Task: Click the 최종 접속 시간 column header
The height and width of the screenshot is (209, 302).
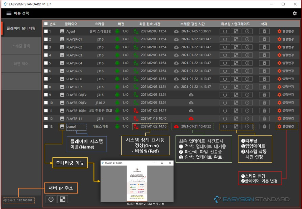Action: (150, 24)
